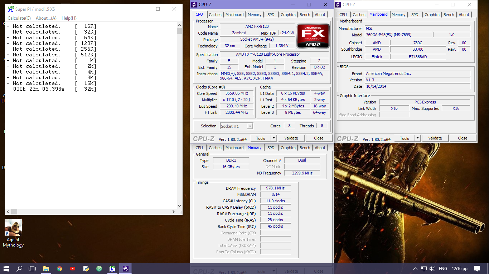
Task: Open Calculate(C) menu in Super PI
Action: (19, 18)
